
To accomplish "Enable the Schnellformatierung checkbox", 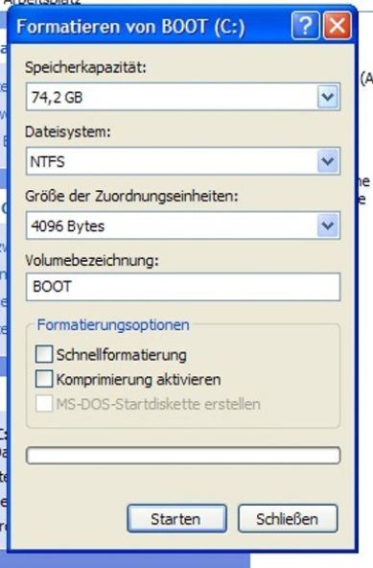I will click(x=44, y=354).
